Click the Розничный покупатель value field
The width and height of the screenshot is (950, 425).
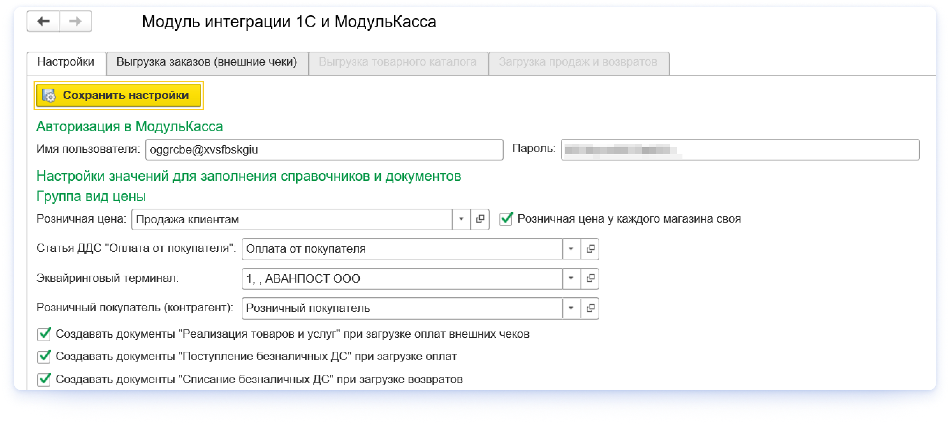coord(402,308)
